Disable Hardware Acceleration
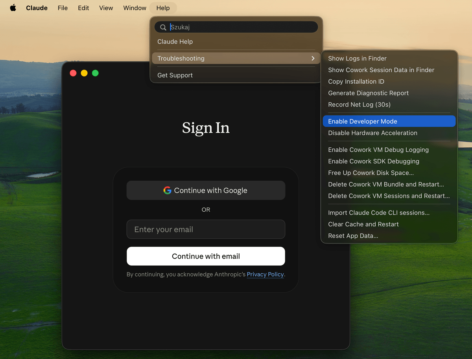Viewport: 472px width, 359px height. point(389,133)
